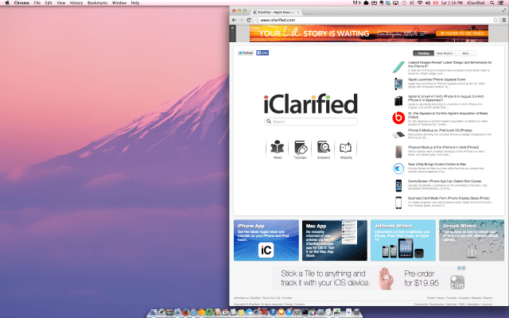Open the View menu
This screenshot has width=509, height=318.
pyautogui.click(x=61, y=2)
